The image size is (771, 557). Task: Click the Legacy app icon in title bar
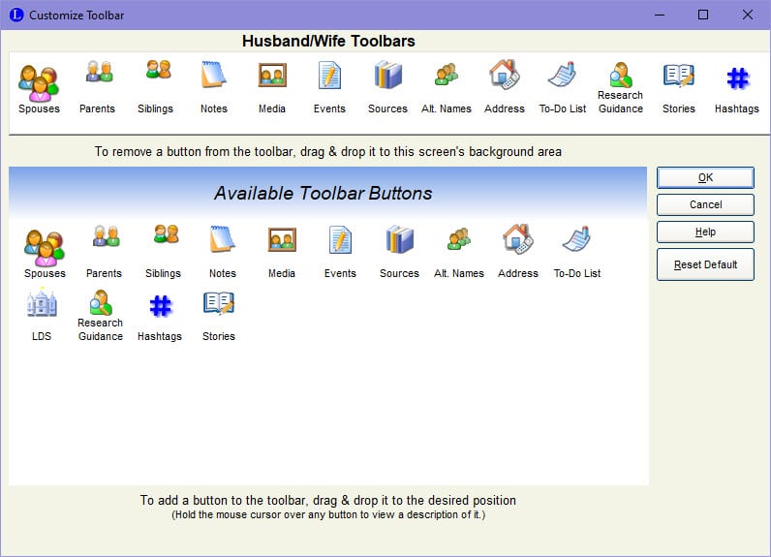(x=16, y=15)
